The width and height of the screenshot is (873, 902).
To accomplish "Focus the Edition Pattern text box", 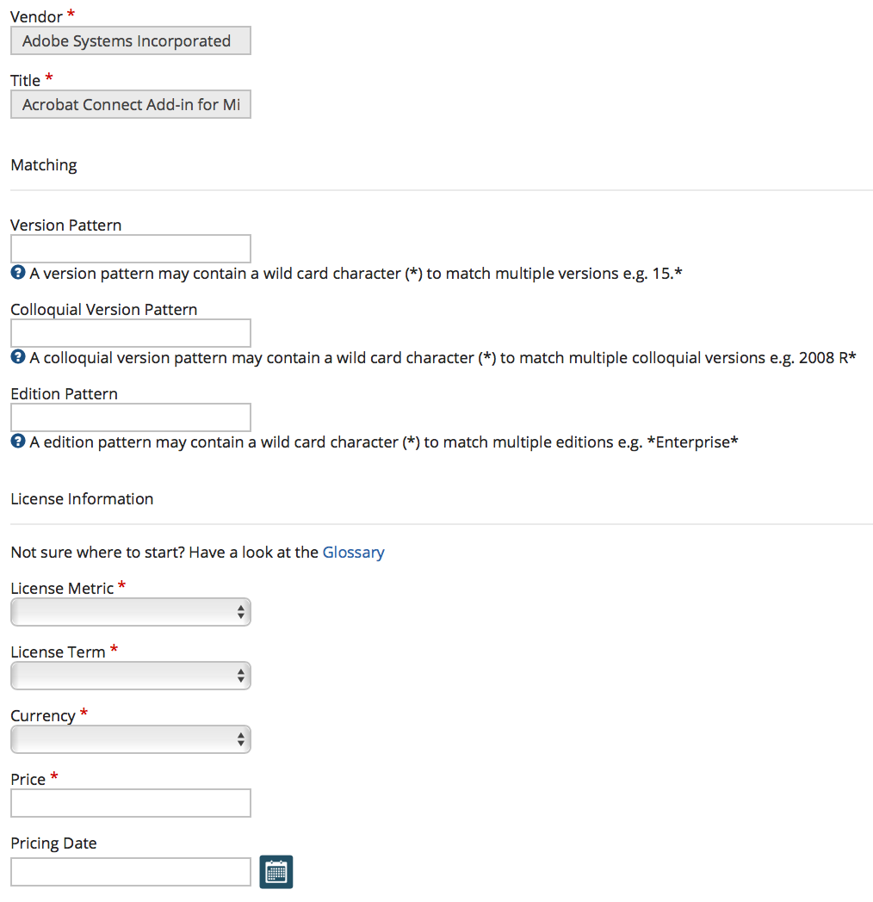I will (130, 417).
